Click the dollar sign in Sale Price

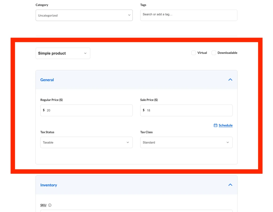pos(144,110)
